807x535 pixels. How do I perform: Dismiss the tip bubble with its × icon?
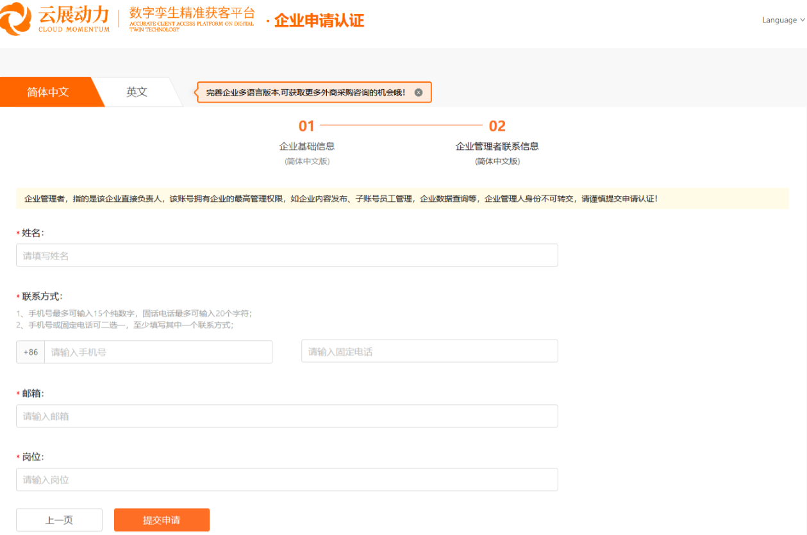[419, 92]
